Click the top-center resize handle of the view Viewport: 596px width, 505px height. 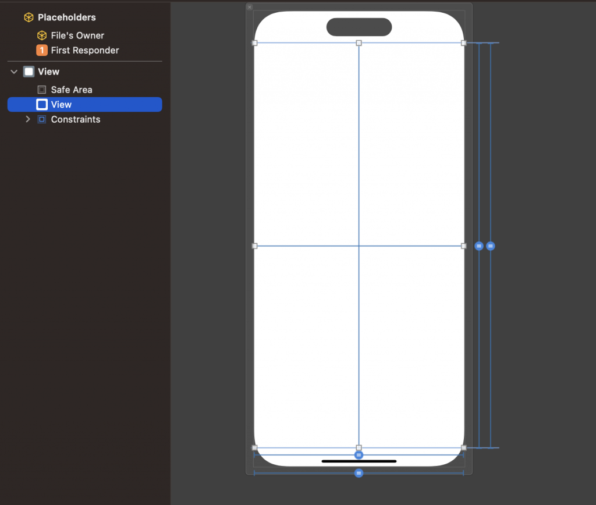coord(359,43)
